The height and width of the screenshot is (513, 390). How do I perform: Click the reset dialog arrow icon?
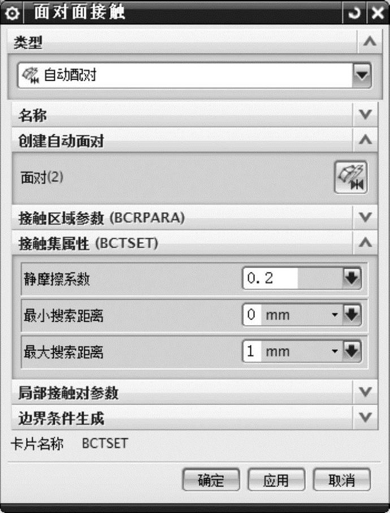pos(354,13)
